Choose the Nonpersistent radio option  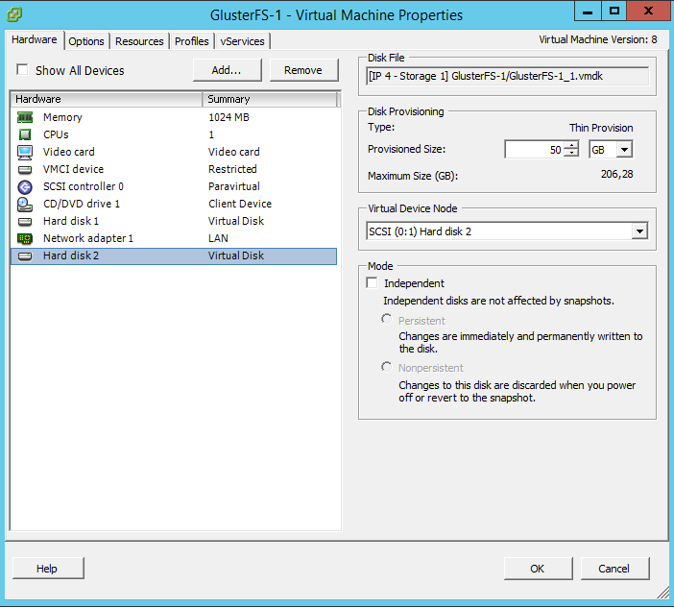(386, 367)
